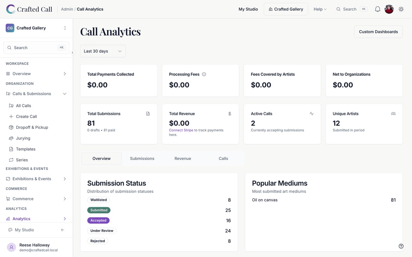
Task: Click the help question mark icon
Action: tap(401, 246)
